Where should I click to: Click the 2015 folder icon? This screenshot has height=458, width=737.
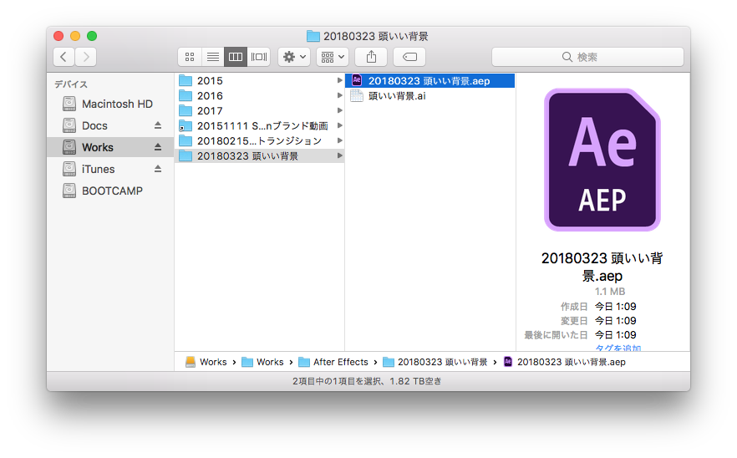186,81
